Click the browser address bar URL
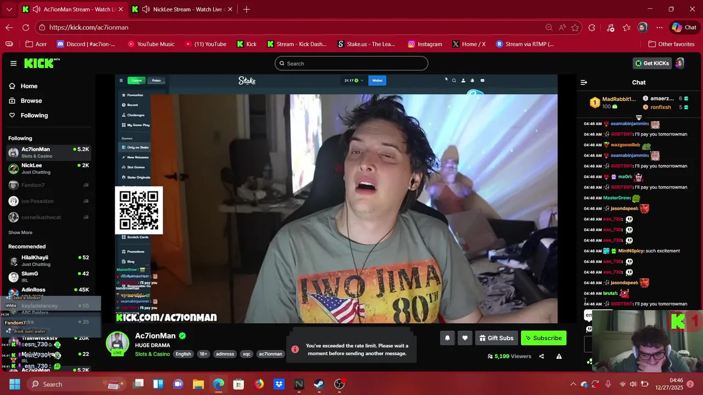Screen dimensions: 703x395 [88, 27]
